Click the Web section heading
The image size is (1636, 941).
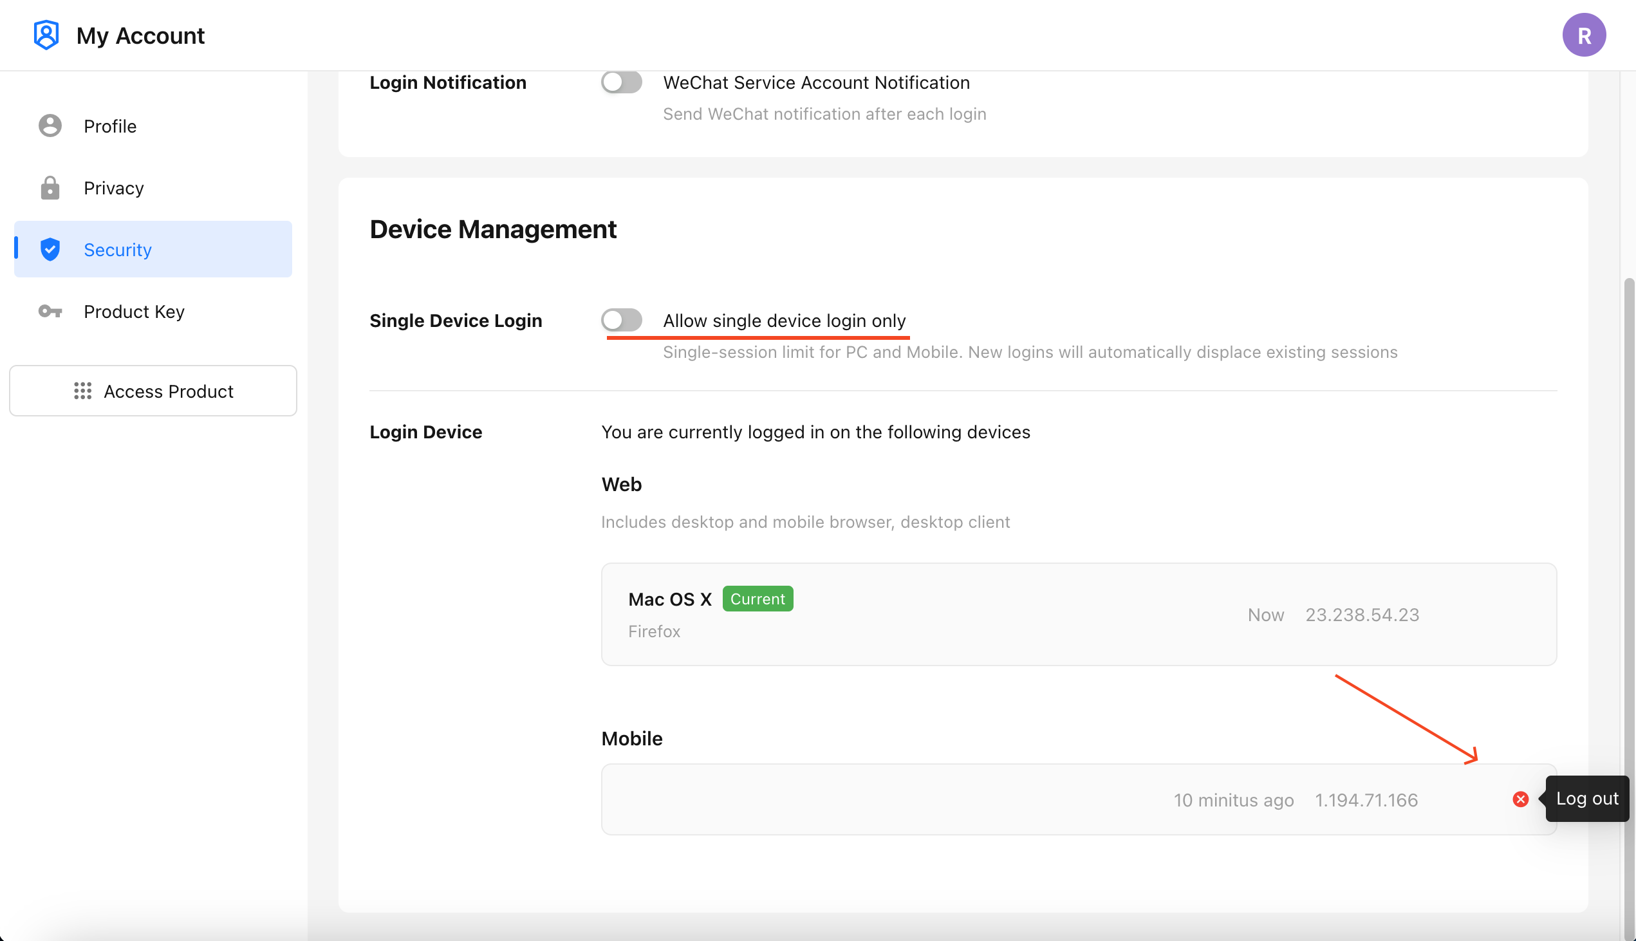pyautogui.click(x=622, y=484)
